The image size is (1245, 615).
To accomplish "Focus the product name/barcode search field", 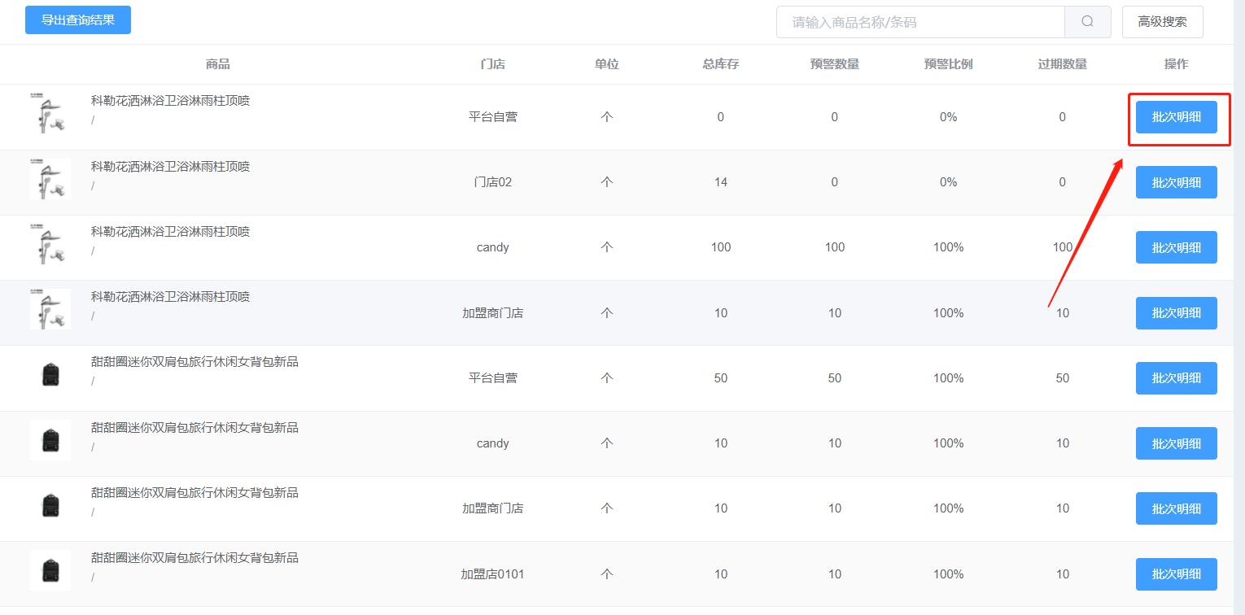I will coord(920,22).
